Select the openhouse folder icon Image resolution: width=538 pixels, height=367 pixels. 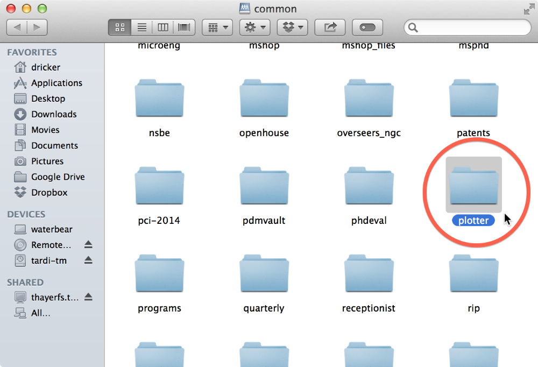pos(264,98)
